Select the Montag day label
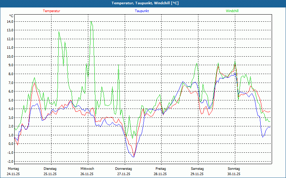 pyautogui.click(x=13, y=169)
